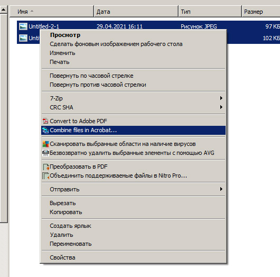This screenshot has width=280, height=277.
Task: Choose 'Копировать' from the context menu
Action: (x=133, y=212)
